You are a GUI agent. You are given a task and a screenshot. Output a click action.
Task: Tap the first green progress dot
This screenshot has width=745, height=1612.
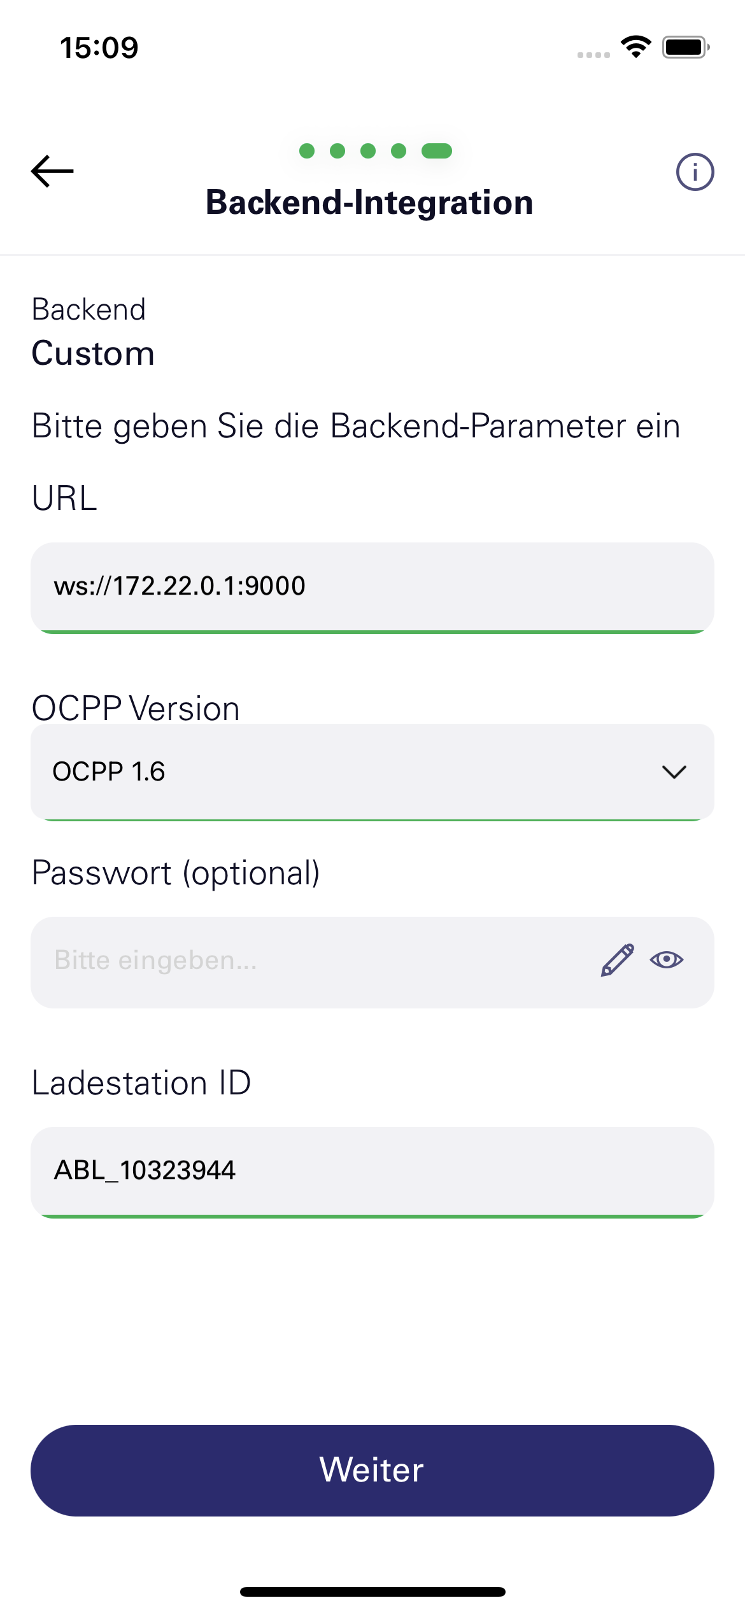(307, 151)
